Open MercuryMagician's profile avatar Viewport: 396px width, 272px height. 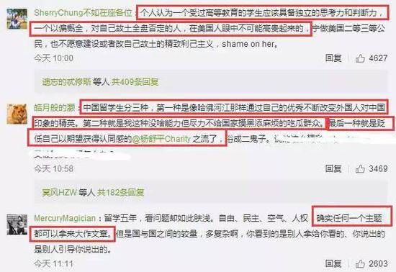click(17, 225)
